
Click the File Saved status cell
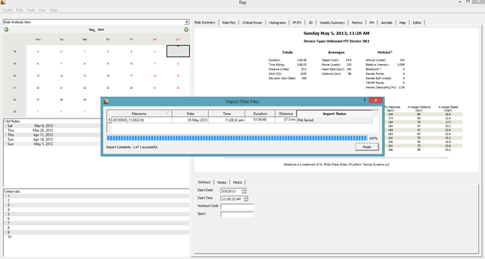(334, 120)
